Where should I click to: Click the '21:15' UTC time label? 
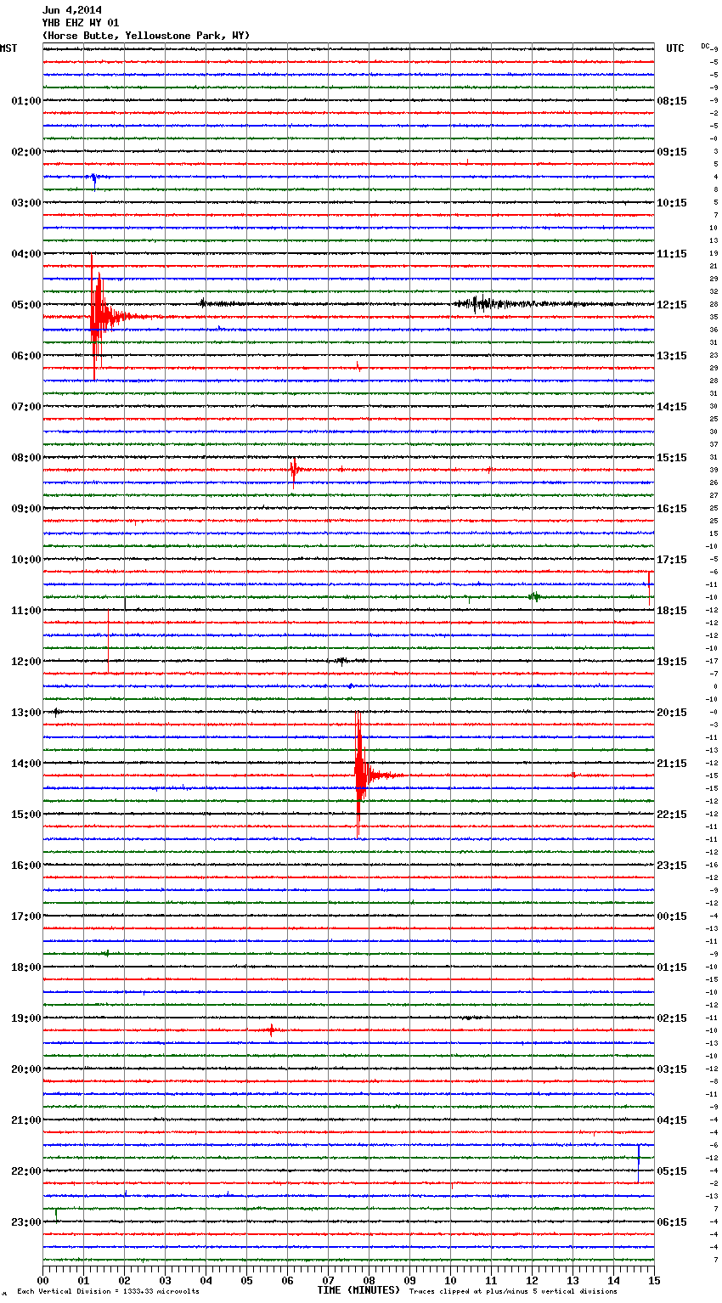pos(672,764)
